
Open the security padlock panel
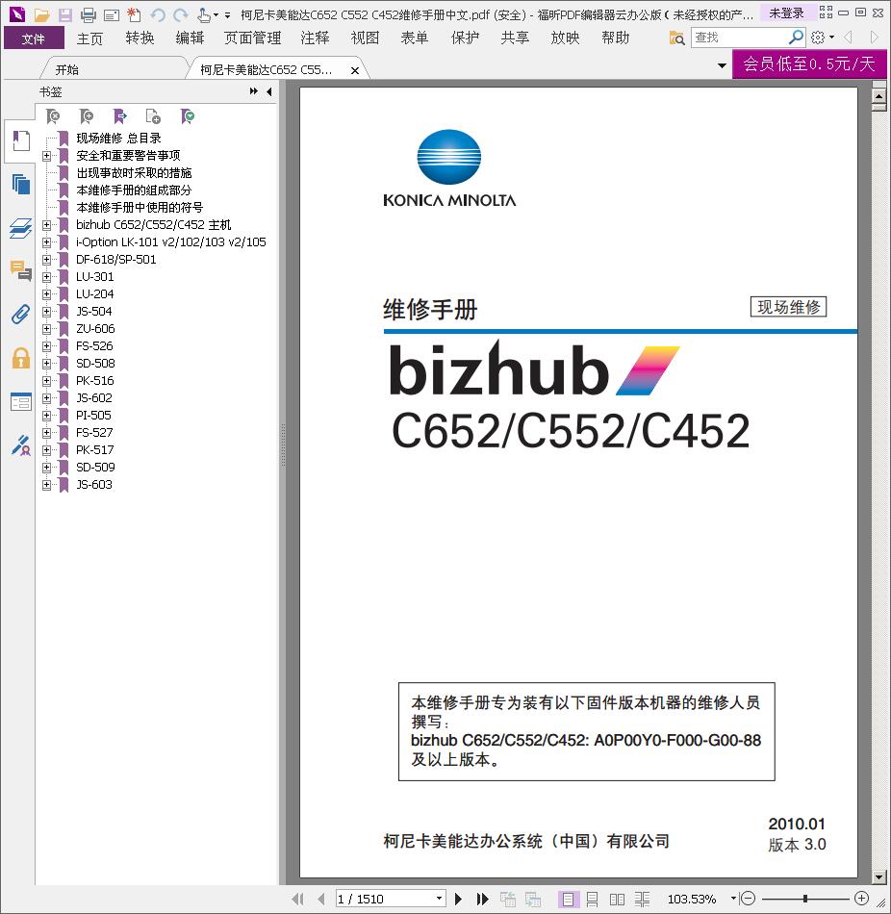(21, 358)
